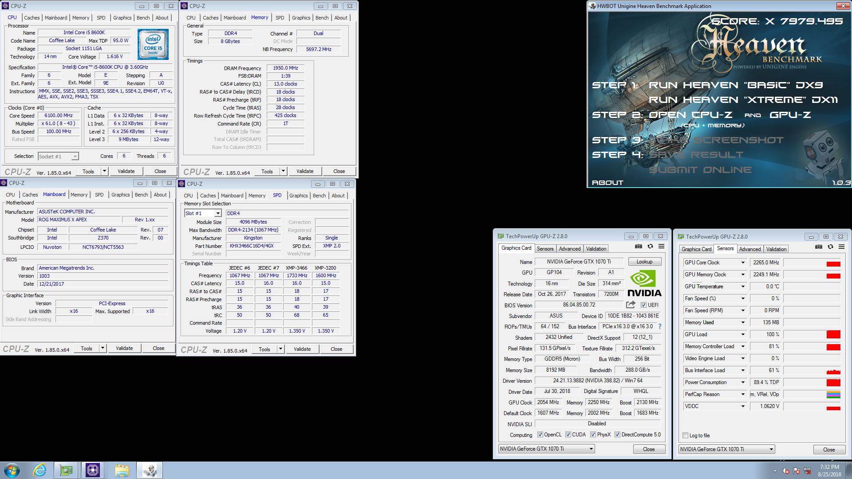
Task: Click the refresh icon in GPU-Z Sensors window
Action: coord(830,247)
